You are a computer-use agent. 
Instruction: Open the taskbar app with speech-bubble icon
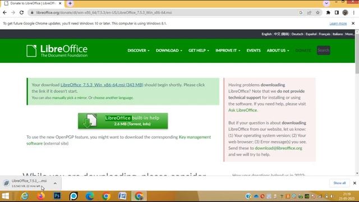point(73,196)
